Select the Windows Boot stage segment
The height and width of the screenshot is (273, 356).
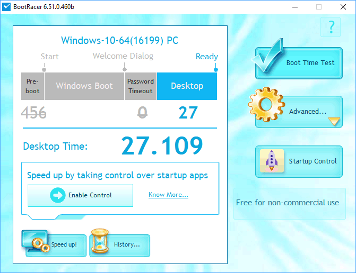[84, 86]
